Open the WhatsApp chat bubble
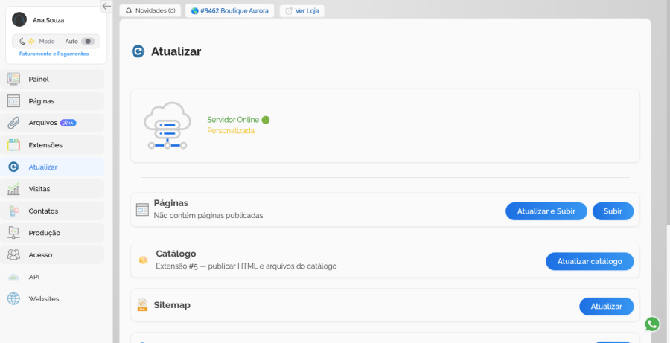This screenshot has height=343, width=670. pos(652,324)
